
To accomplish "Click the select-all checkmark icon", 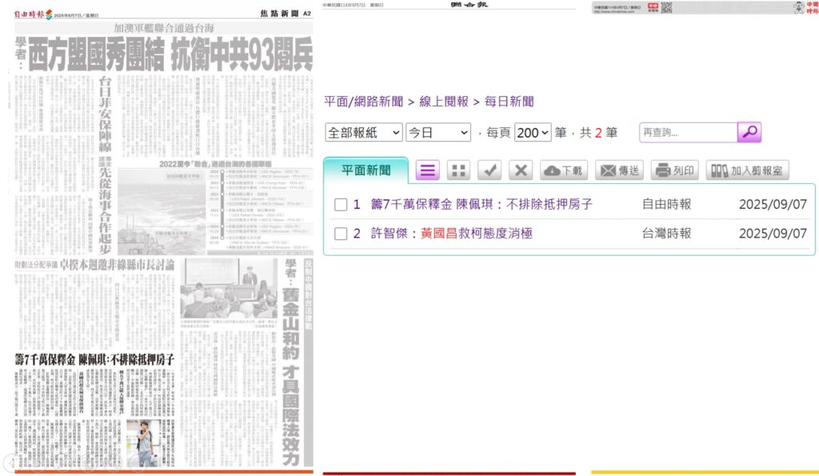I will click(489, 170).
